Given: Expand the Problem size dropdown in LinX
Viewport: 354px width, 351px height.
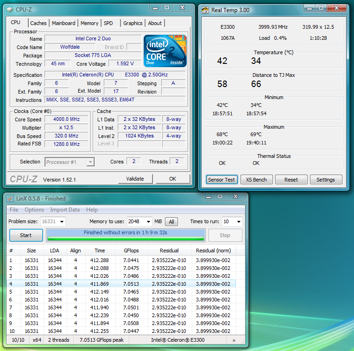Looking at the screenshot, I should pyautogui.click(x=62, y=222).
